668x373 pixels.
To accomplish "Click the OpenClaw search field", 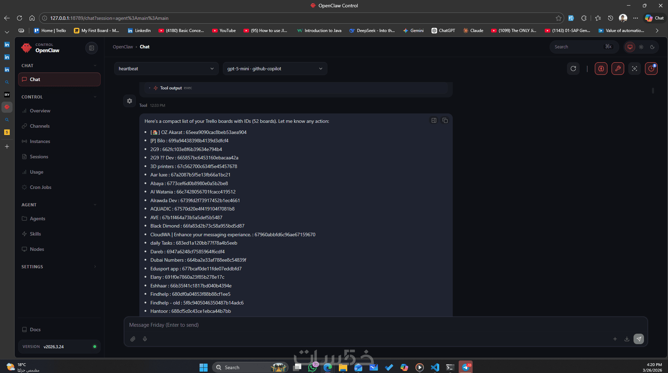I will [584, 47].
